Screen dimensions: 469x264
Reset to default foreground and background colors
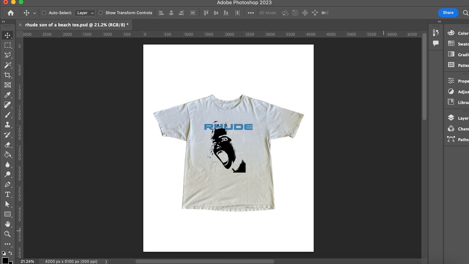tap(4, 253)
